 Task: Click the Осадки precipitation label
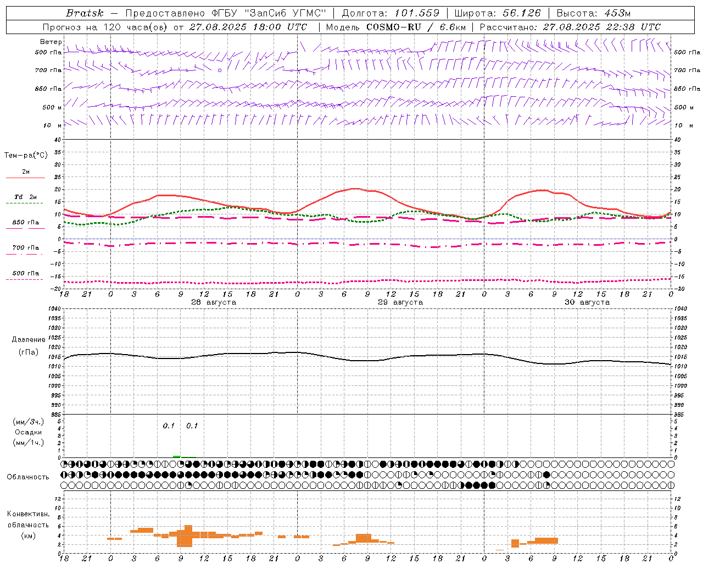click(28, 432)
